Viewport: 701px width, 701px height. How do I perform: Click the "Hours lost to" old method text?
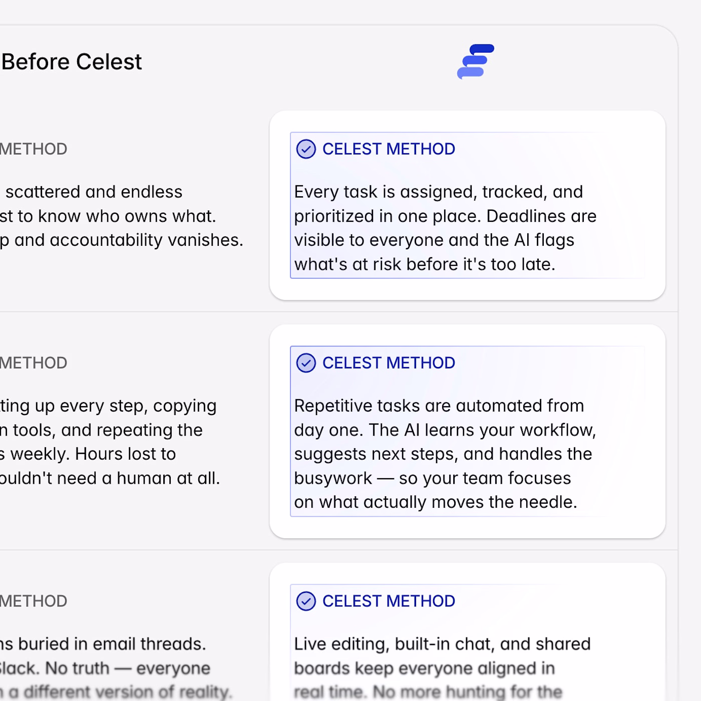click(125, 454)
